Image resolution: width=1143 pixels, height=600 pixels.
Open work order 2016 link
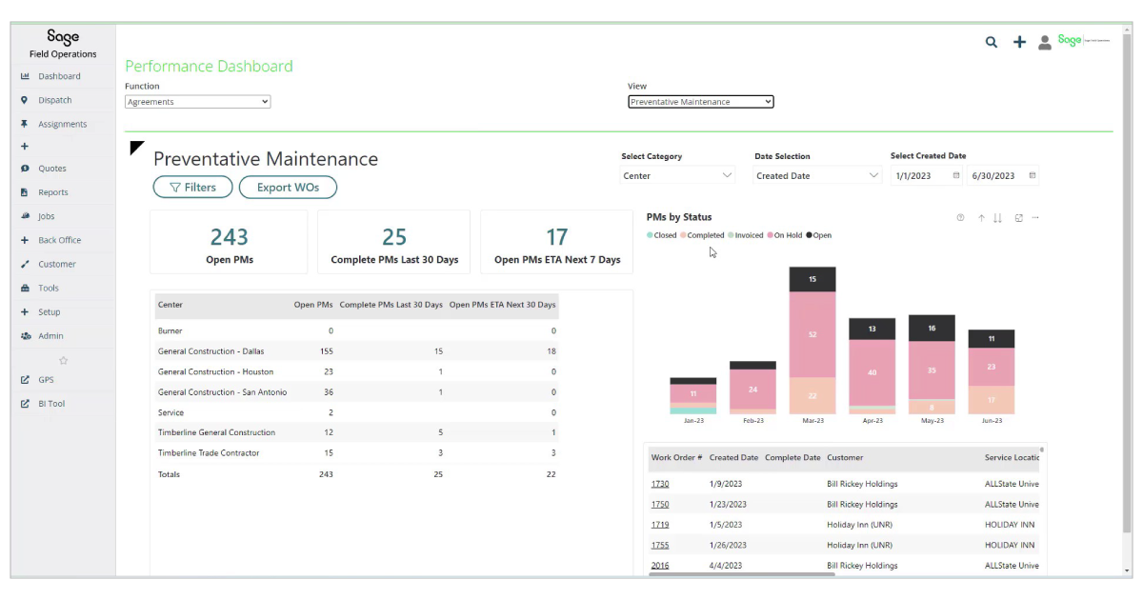660,566
